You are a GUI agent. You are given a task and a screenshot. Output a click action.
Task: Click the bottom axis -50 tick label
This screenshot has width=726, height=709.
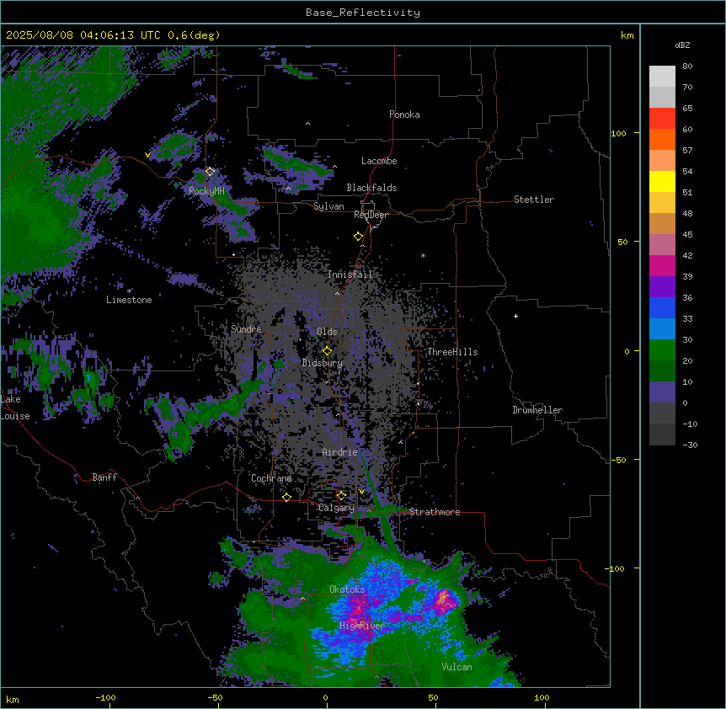coord(215,697)
